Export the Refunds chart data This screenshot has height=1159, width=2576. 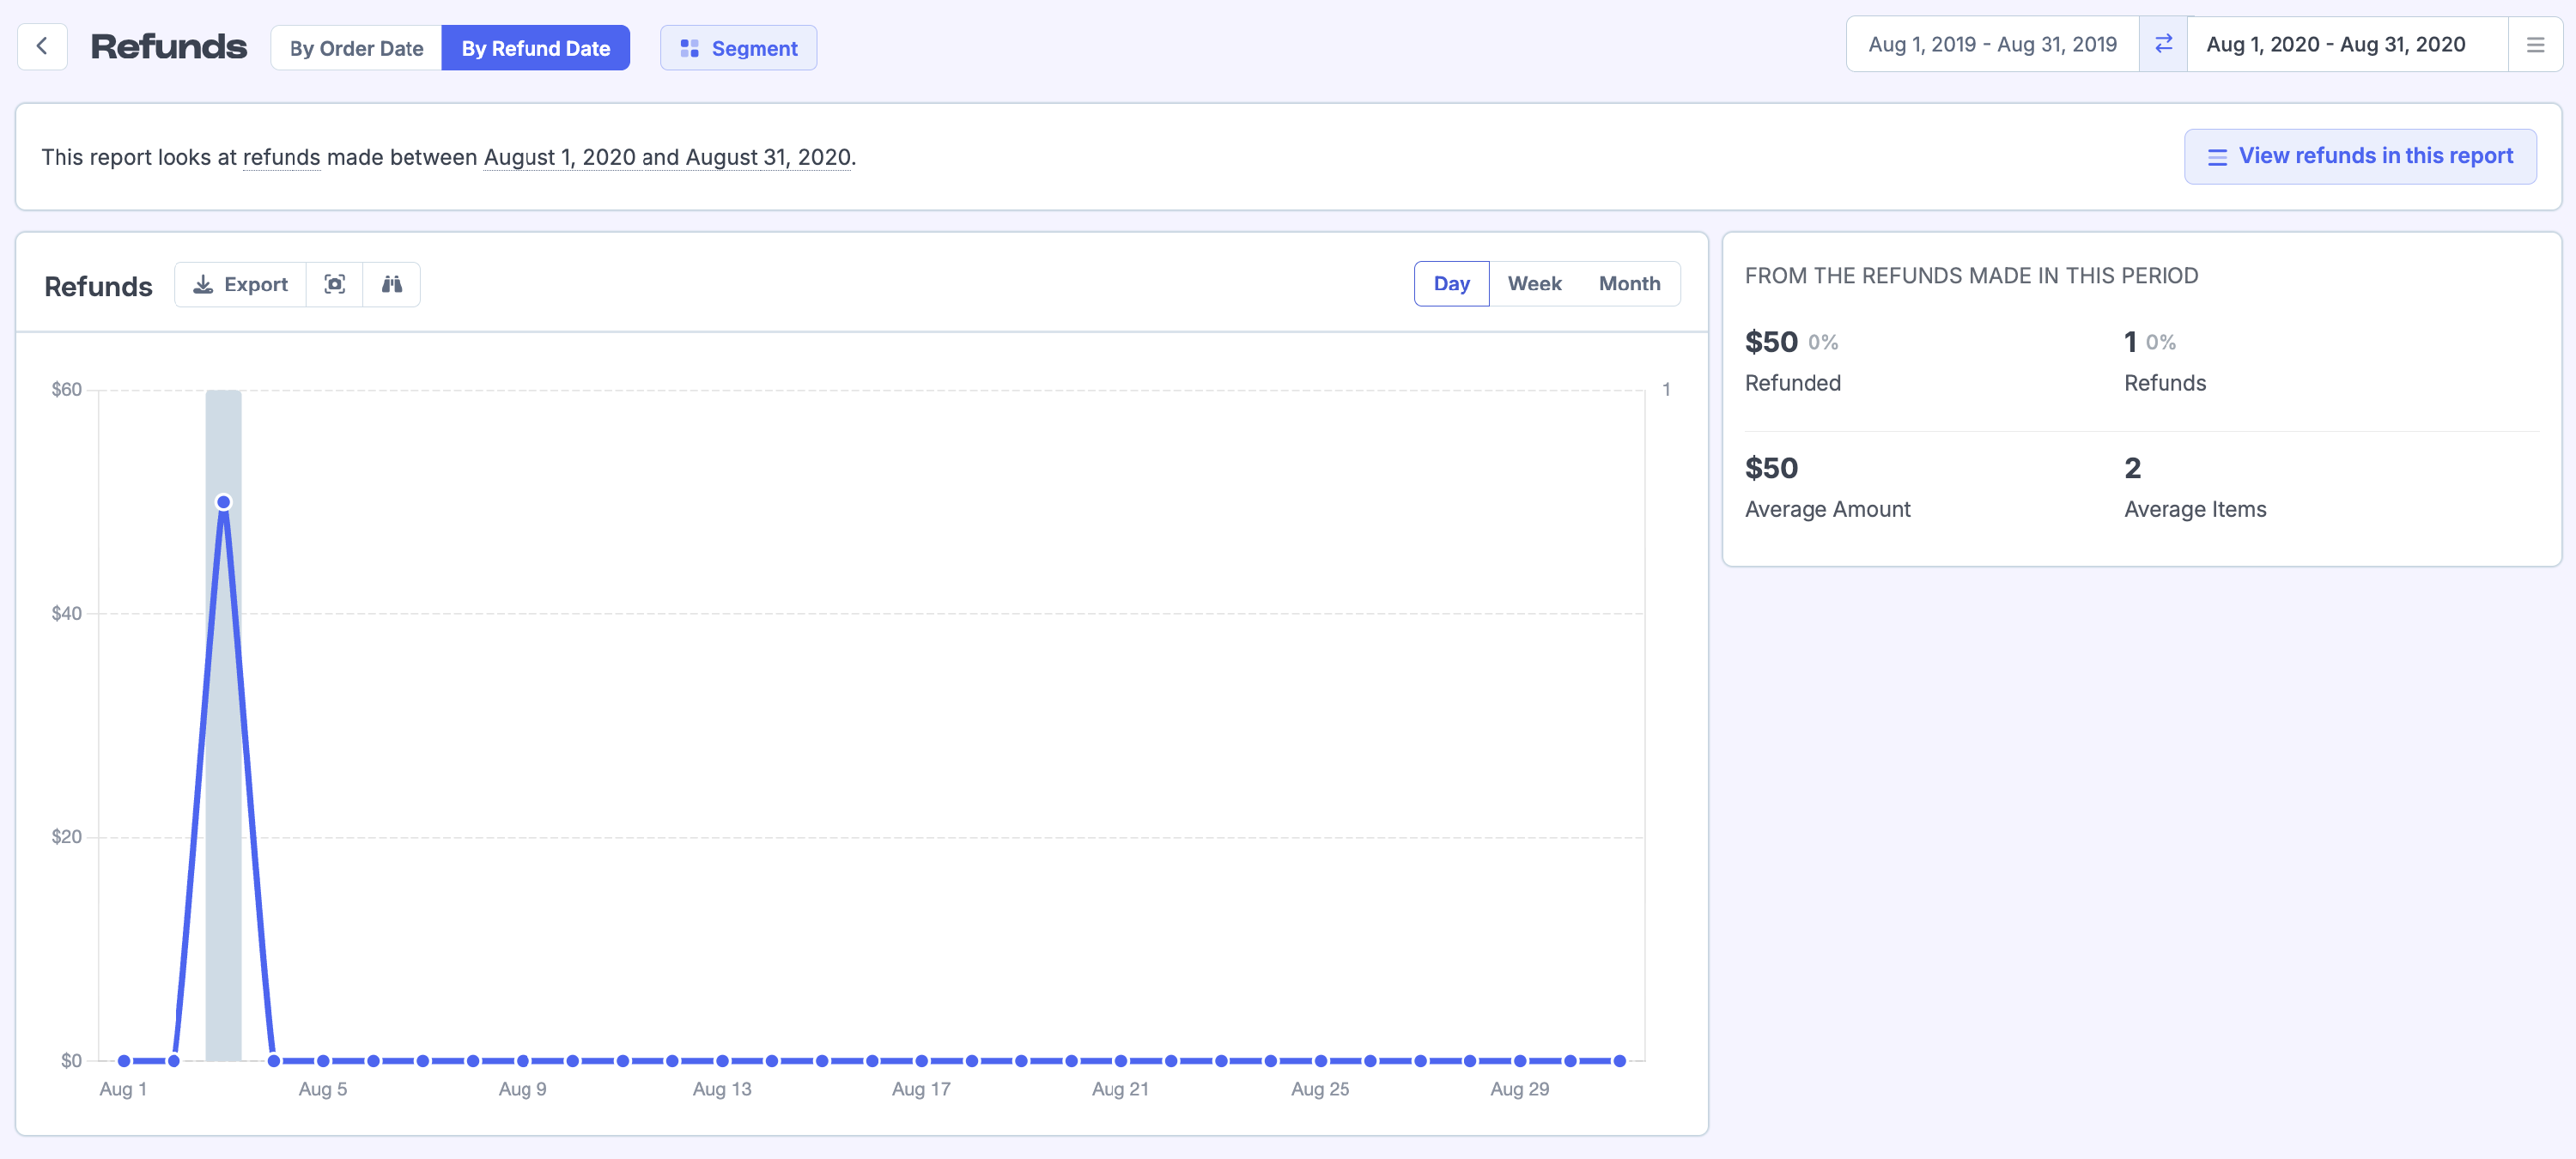[240, 284]
